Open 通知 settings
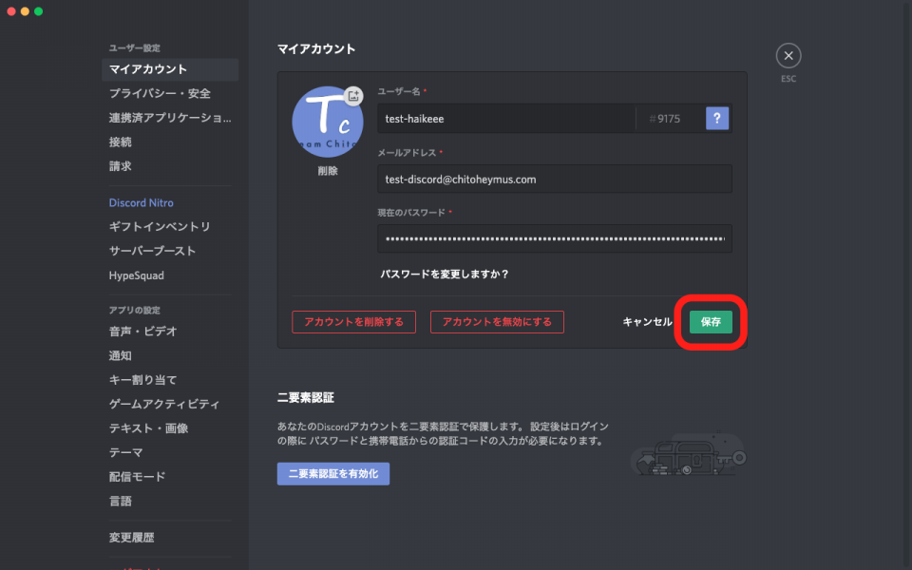Image resolution: width=912 pixels, height=570 pixels. (170, 356)
